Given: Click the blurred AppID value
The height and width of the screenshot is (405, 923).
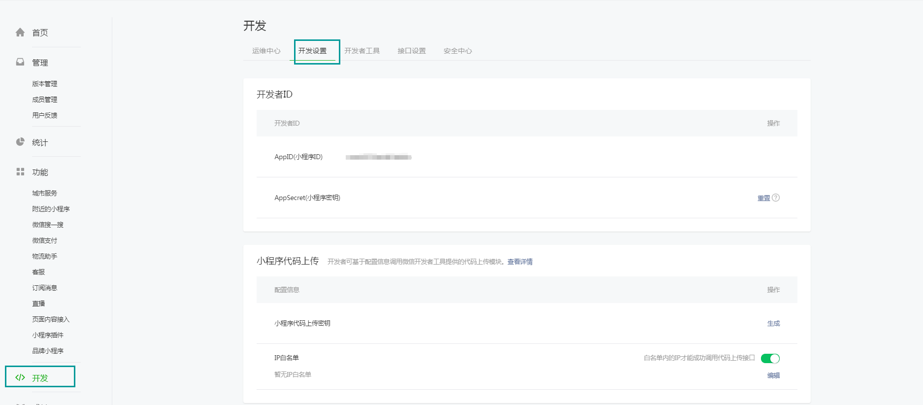Looking at the screenshot, I should coord(378,157).
